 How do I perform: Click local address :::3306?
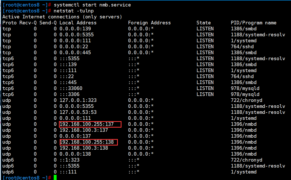[x=69, y=94]
